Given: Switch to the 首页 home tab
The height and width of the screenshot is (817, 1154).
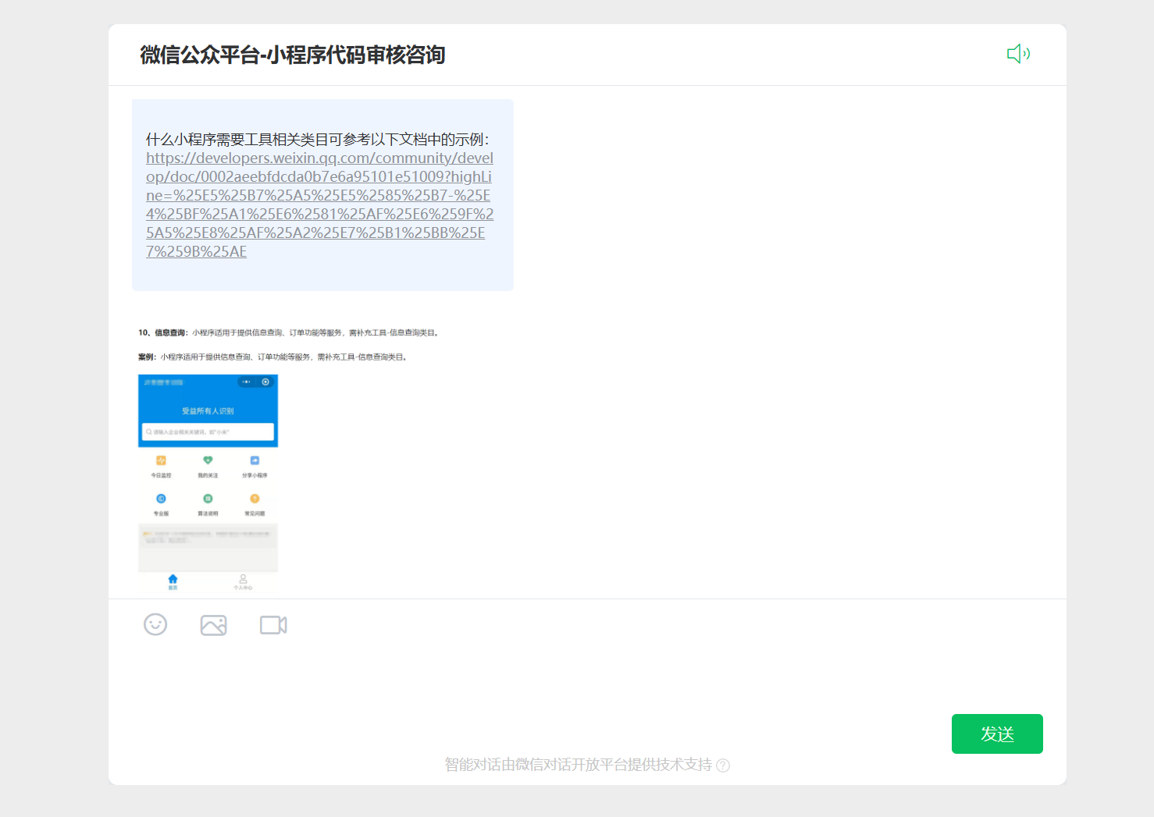Looking at the screenshot, I should (x=173, y=581).
